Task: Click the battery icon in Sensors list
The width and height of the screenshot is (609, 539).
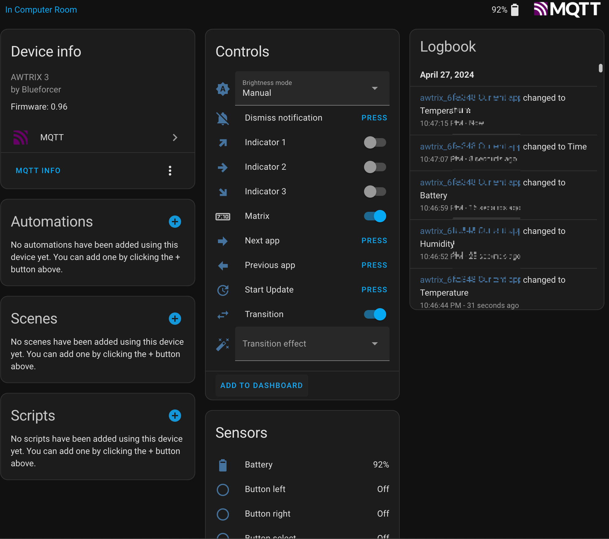Action: click(x=223, y=465)
